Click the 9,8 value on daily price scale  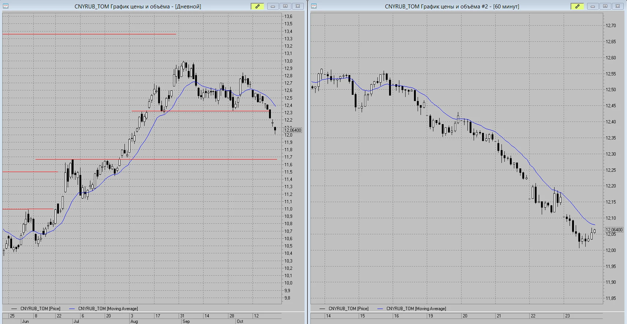click(287, 298)
